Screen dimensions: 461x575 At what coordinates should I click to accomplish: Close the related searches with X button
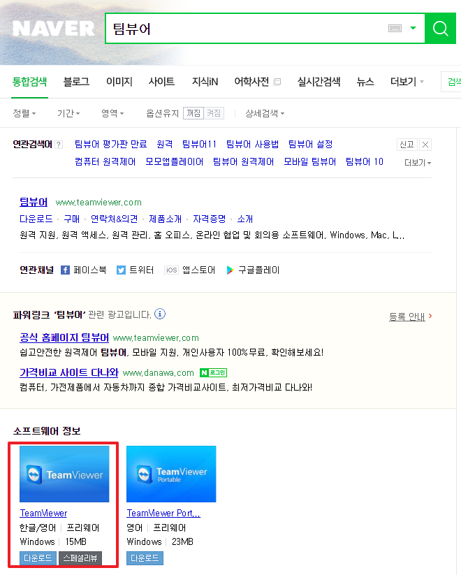coord(425,145)
